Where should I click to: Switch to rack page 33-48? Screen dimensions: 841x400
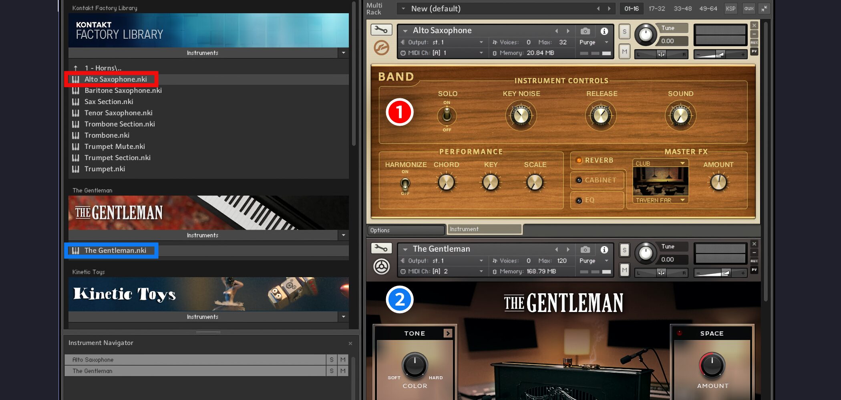click(682, 9)
